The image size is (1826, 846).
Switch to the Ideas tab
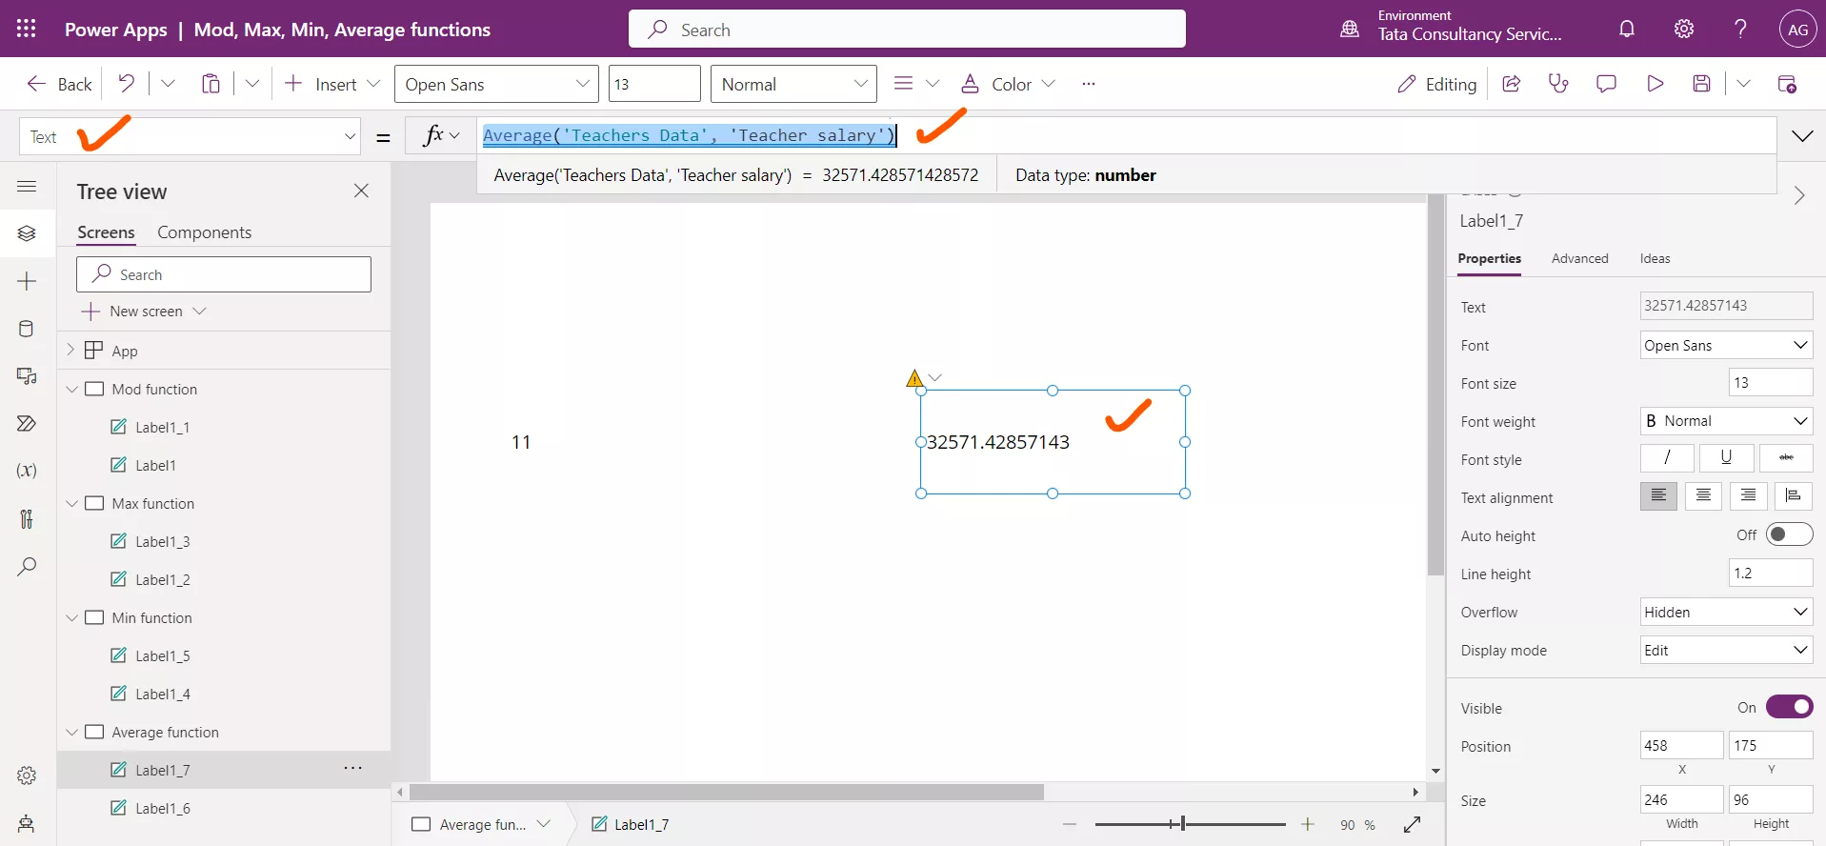(1655, 258)
